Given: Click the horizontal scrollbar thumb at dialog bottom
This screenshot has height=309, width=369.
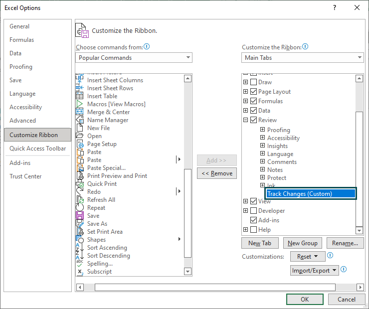Looking at the screenshot, I should click(x=215, y=287).
